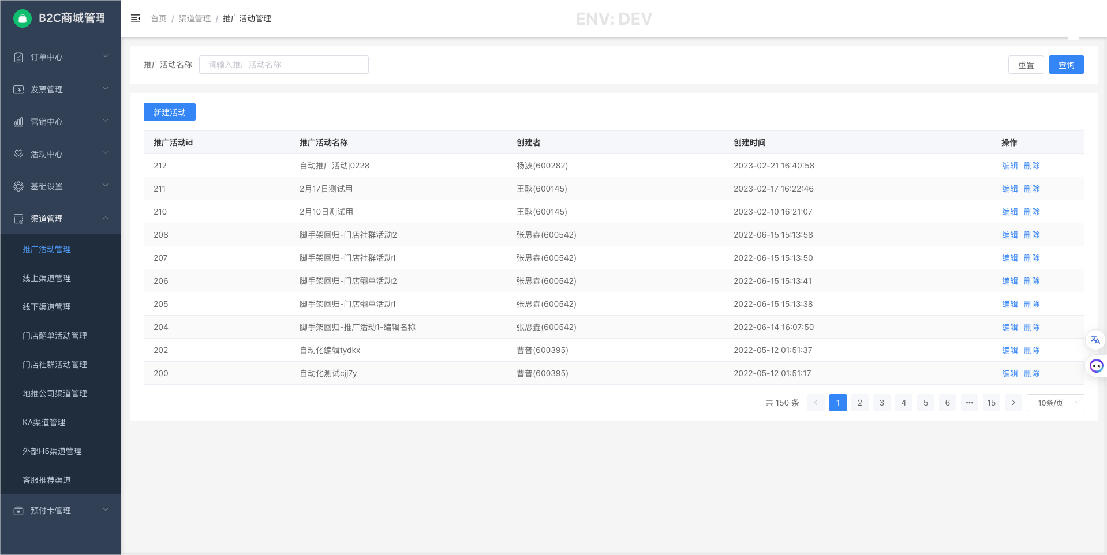Click the 重置 reset button
The height and width of the screenshot is (555, 1107).
[1026, 65]
